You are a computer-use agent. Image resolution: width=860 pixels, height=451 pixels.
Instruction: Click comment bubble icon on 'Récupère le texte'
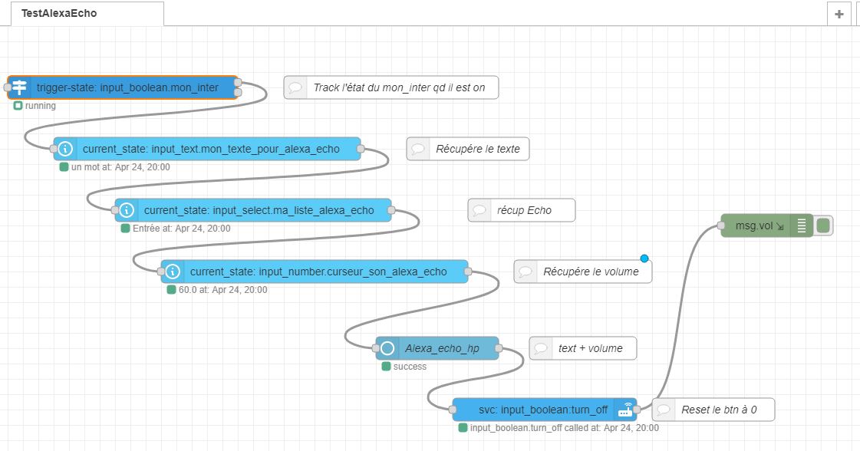tap(418, 149)
